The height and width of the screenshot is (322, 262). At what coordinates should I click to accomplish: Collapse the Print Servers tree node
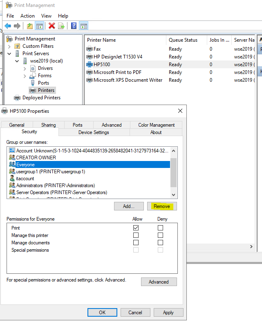coord(9,54)
